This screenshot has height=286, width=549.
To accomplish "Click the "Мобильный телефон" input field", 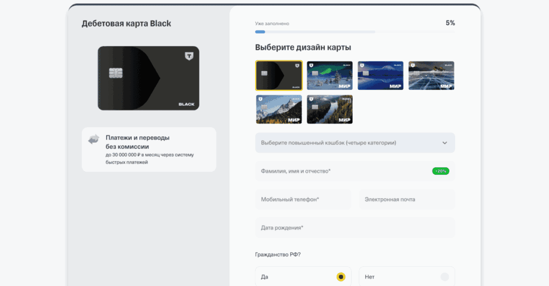I will [303, 199].
